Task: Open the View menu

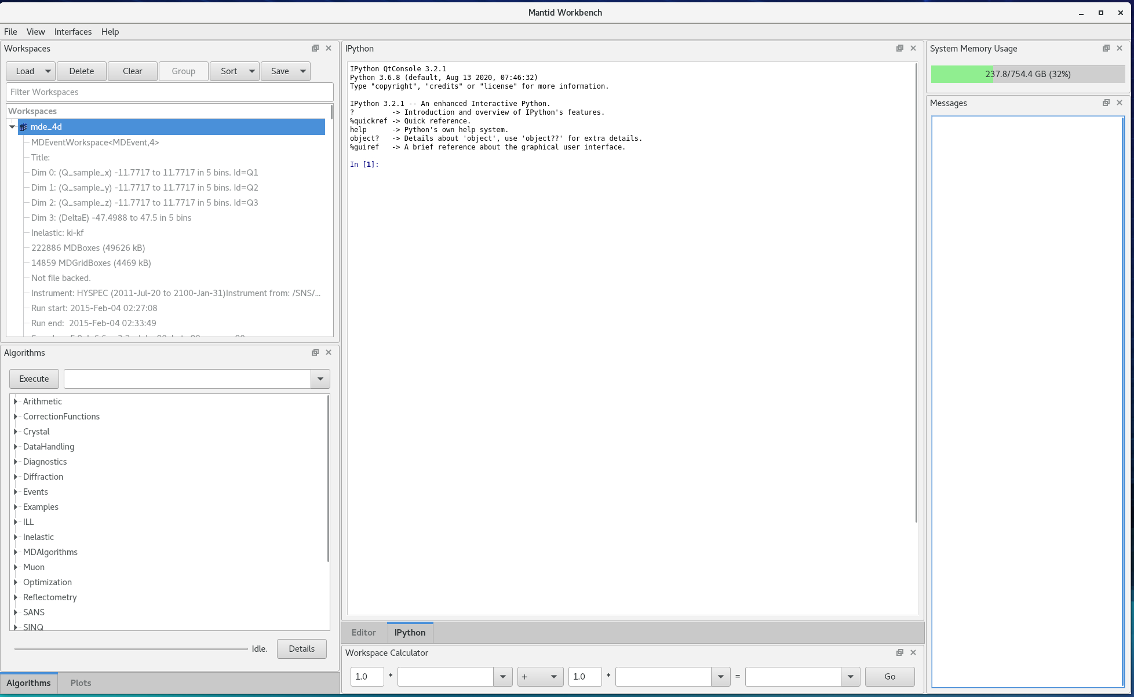Action: [35, 32]
